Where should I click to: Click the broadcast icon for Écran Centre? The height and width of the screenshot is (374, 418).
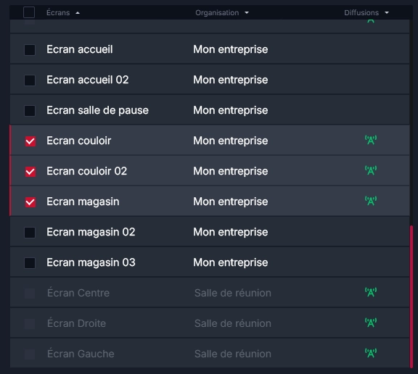point(371,292)
